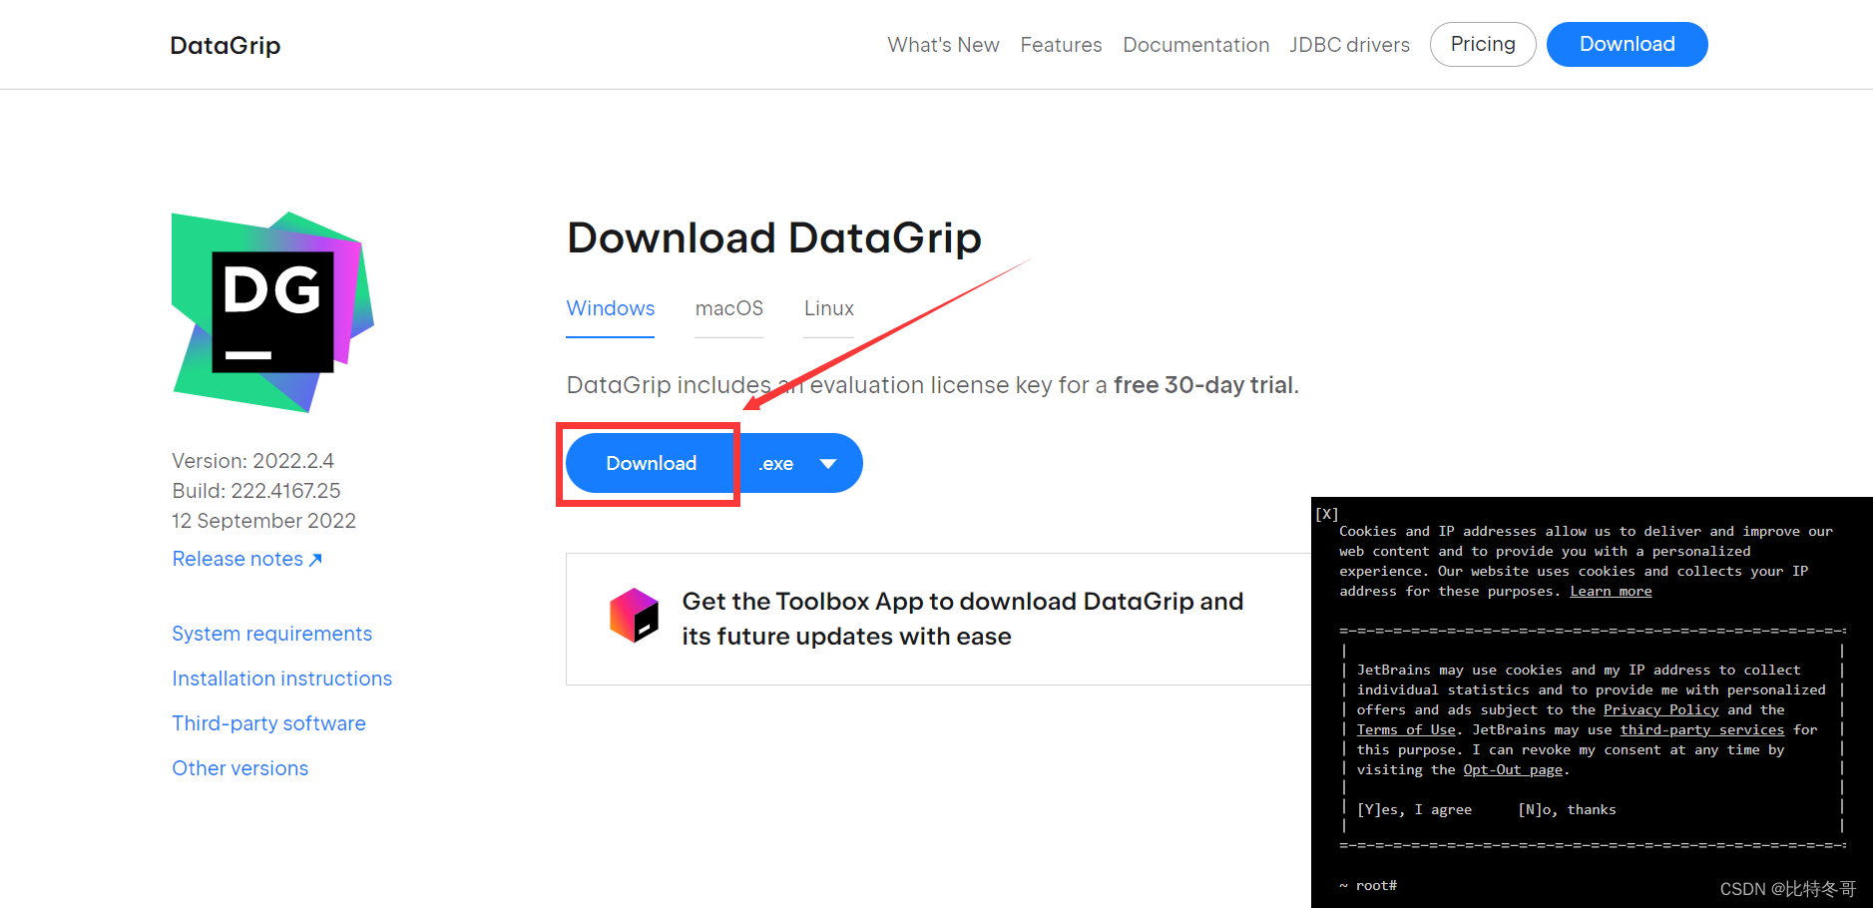Select the [N]o, thanks option
Screen dimensions: 1873x908
point(1567,809)
